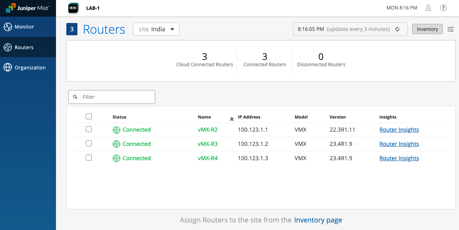Open Router Insights for vMX-R3

coord(399,144)
